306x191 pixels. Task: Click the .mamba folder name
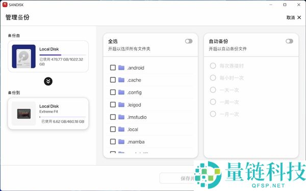[x=136, y=142]
